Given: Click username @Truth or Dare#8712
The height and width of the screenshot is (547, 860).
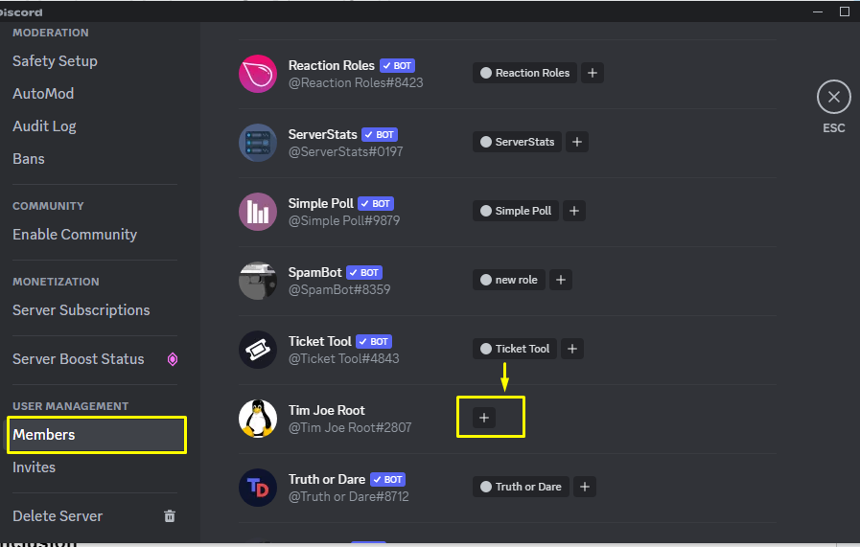Looking at the screenshot, I should coord(349,497).
